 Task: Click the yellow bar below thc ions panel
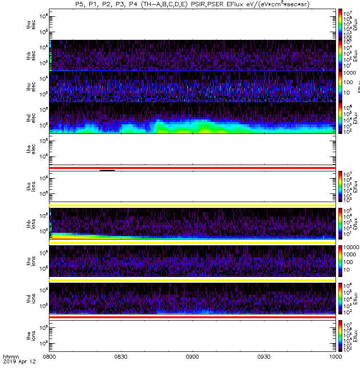192,280
